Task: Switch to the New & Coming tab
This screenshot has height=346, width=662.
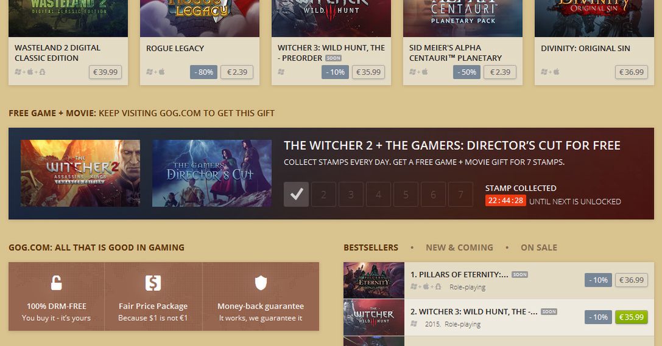Action: pos(459,247)
